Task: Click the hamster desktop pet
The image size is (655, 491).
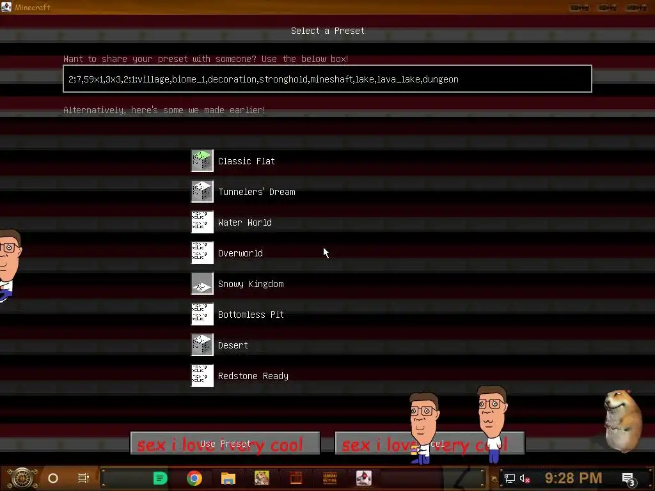Action: coord(622,421)
